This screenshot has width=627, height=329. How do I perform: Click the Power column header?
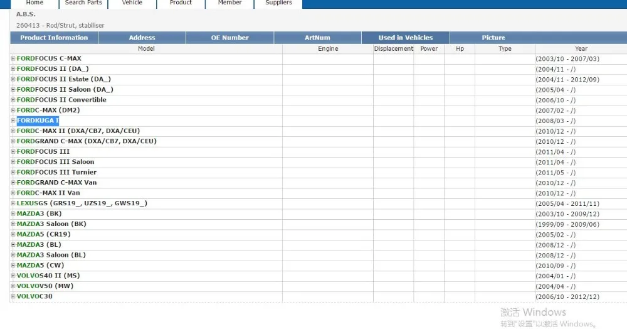[429, 49]
